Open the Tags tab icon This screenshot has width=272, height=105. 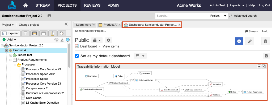[61, 33]
